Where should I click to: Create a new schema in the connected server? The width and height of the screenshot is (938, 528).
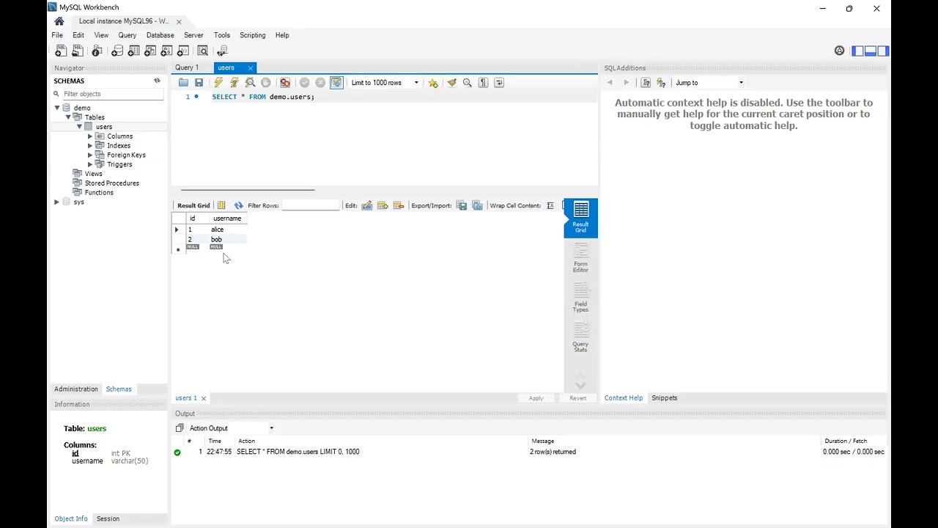point(117,51)
